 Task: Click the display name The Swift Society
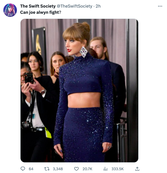38,6
